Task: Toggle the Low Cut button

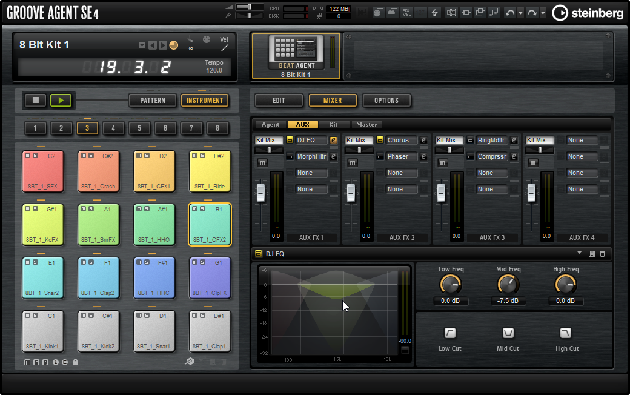Action: pyautogui.click(x=449, y=333)
